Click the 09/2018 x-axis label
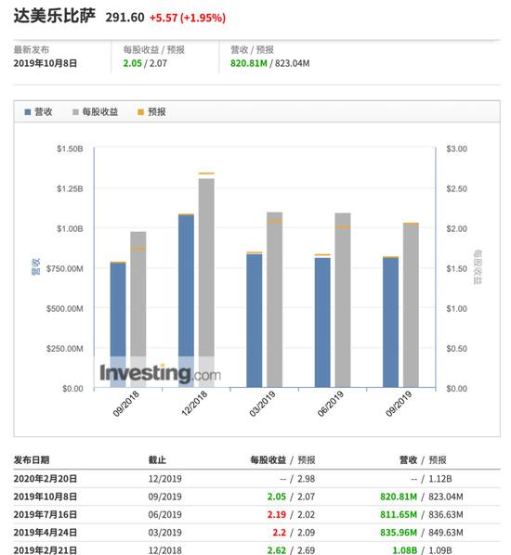The width and height of the screenshot is (511, 555). (x=125, y=404)
